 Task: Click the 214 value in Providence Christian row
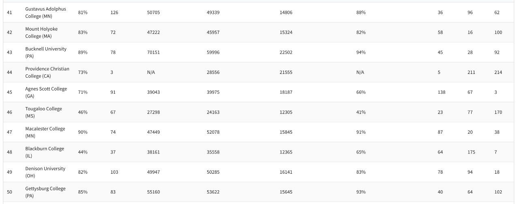498,72
